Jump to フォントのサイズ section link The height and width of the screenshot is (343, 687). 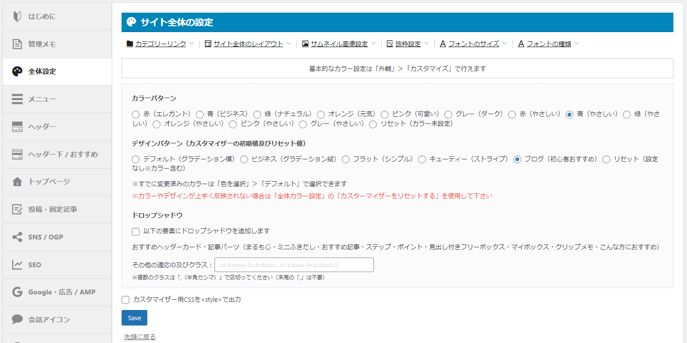(474, 44)
